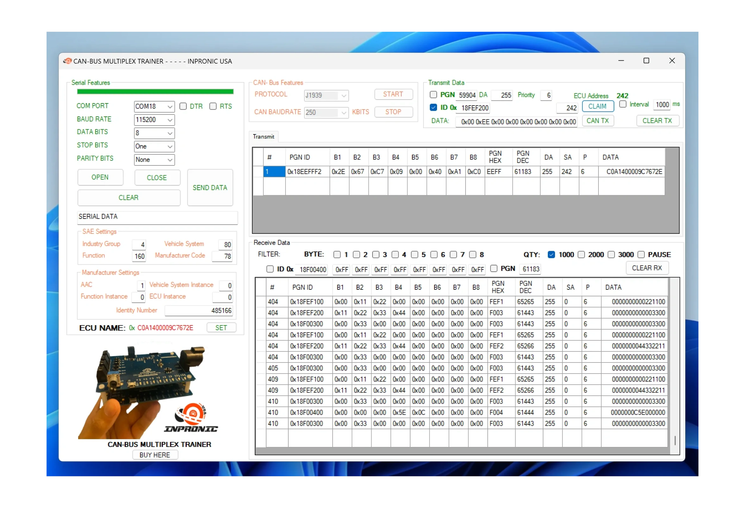Image resolution: width=745 pixels, height=508 pixels.
Task: Check the PGN transmit checkbox
Action: pyautogui.click(x=433, y=95)
